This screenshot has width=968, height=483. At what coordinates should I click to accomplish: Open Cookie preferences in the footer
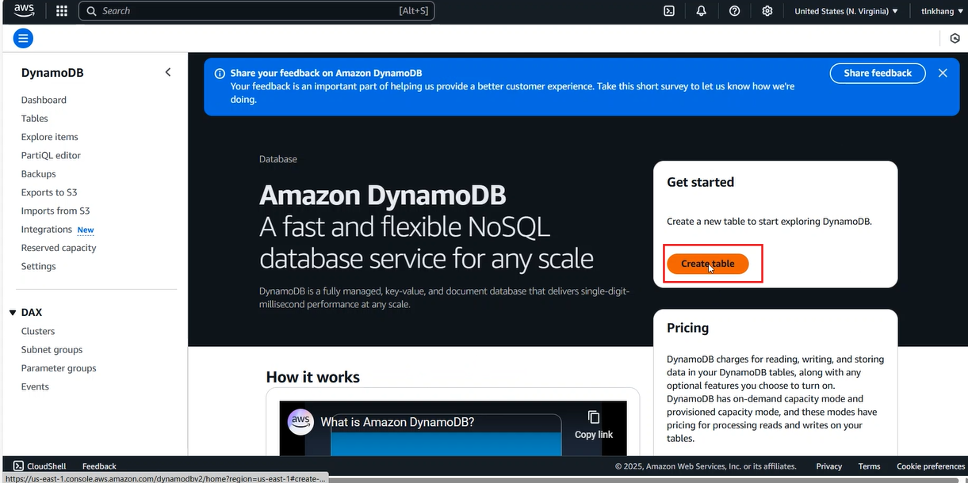pos(931,466)
